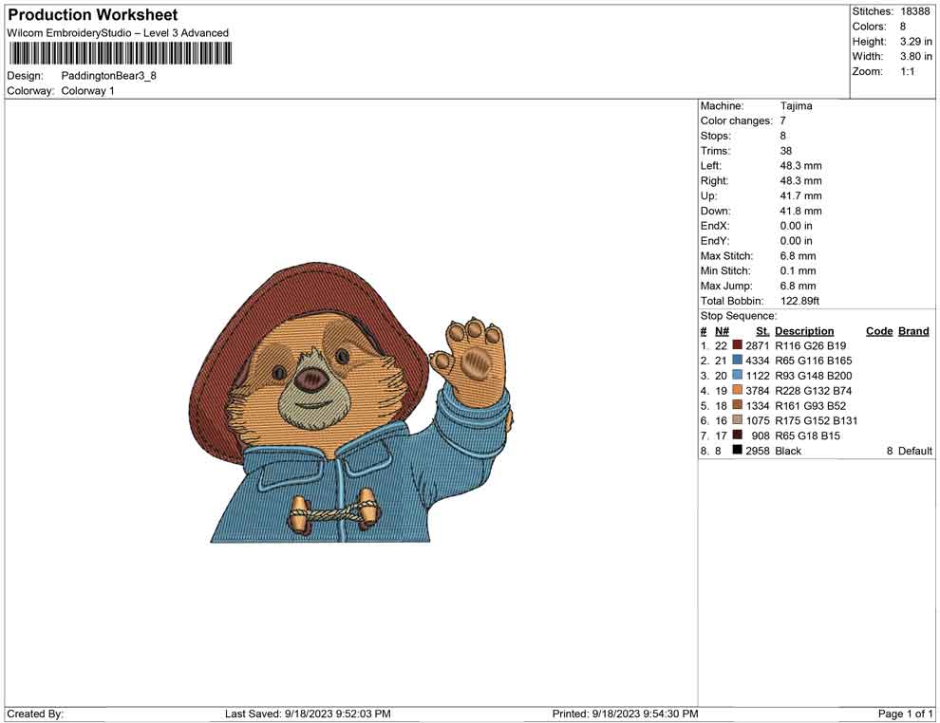
Task: Click the Default brand in the Black row
Action: point(914,451)
